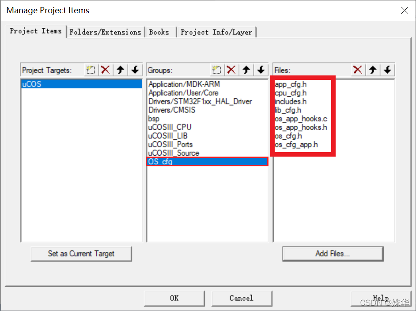The image size is (416, 311).
Task: Select the uCOSIII_Source group
Action: [x=207, y=153]
